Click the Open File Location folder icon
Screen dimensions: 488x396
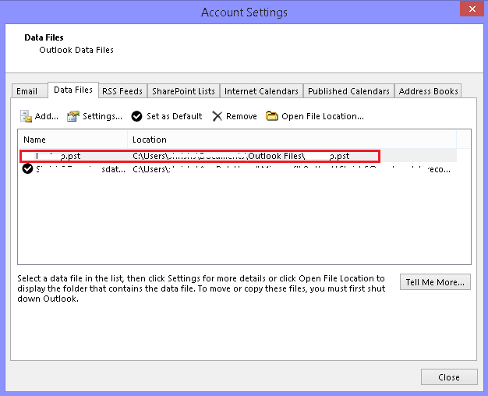click(x=272, y=116)
